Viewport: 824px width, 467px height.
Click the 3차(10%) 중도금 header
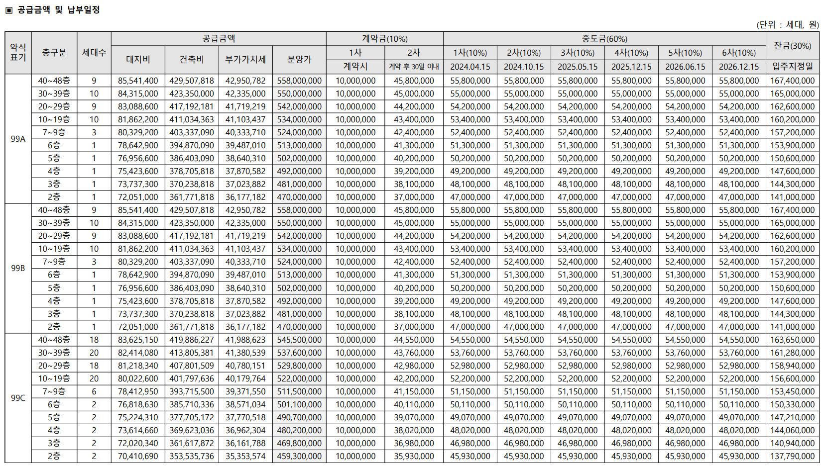tap(578, 53)
